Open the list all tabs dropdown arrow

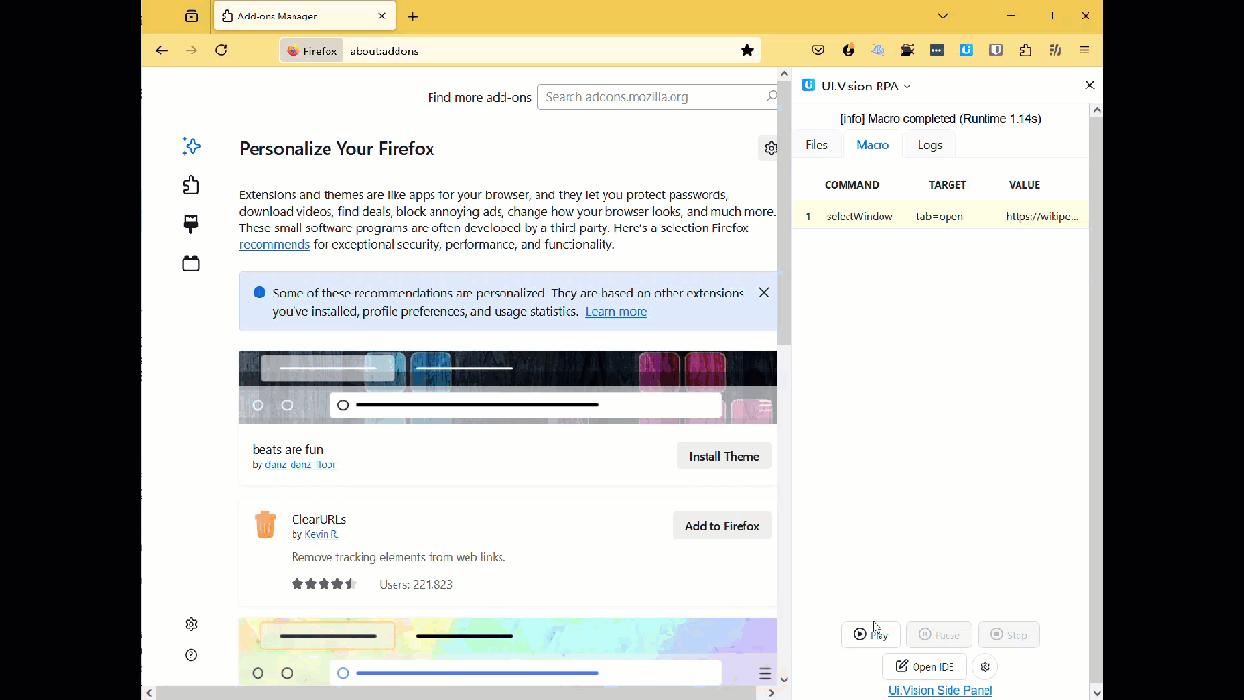(943, 17)
